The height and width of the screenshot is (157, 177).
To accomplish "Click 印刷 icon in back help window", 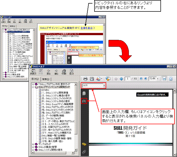I will point(25,21).
